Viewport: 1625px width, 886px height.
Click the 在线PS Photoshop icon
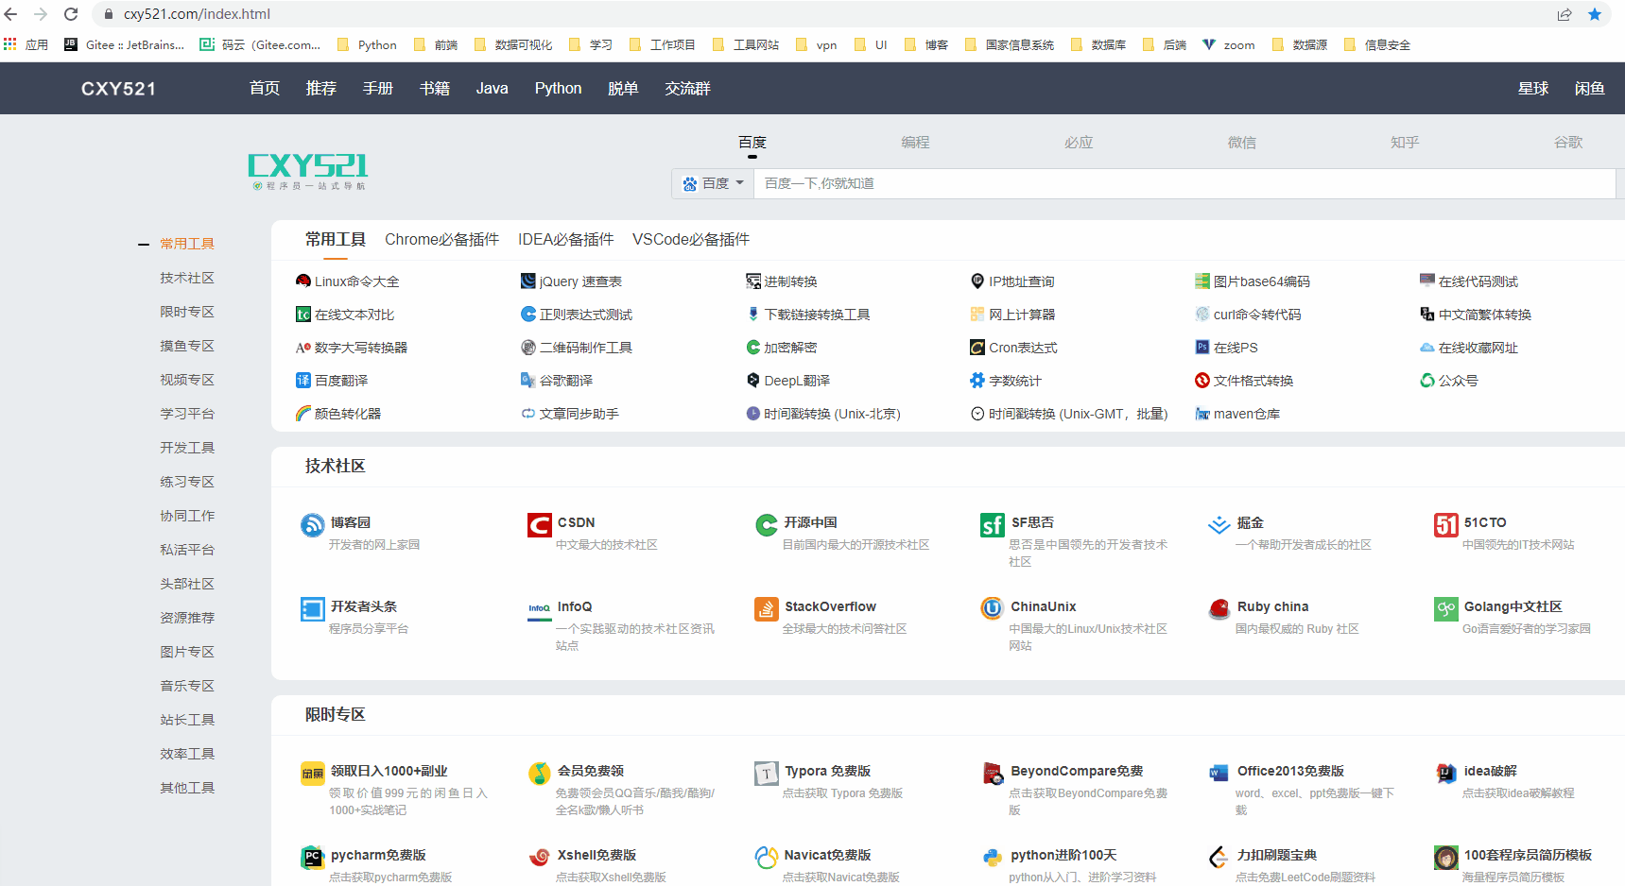[x=1202, y=348]
